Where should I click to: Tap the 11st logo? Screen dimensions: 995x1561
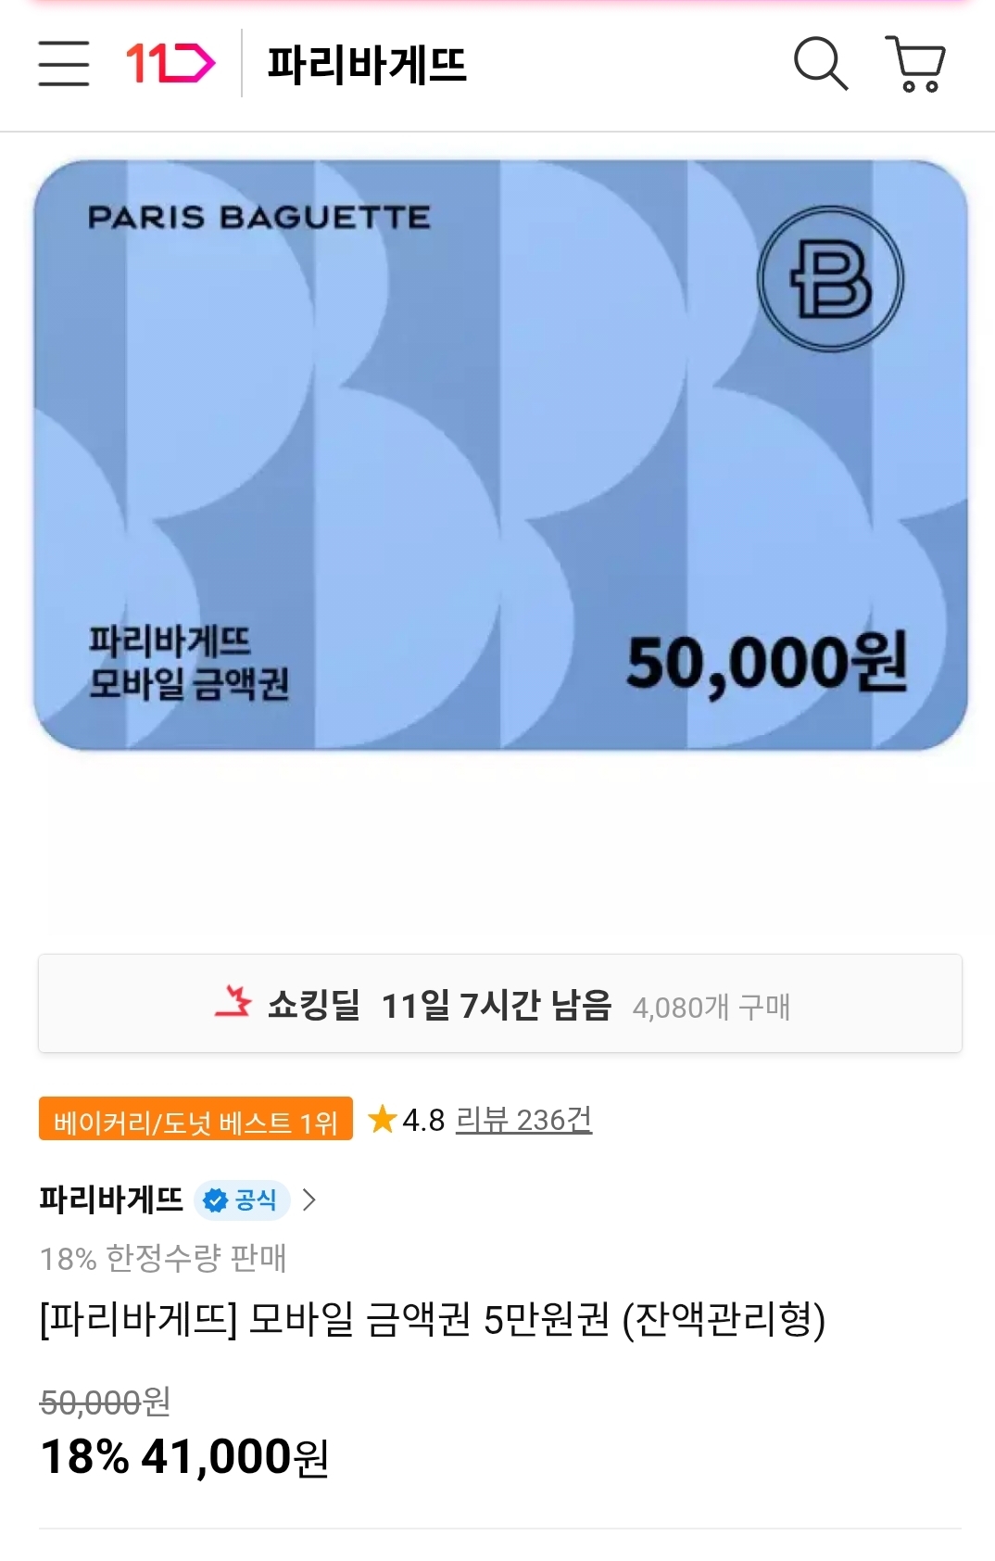point(170,64)
